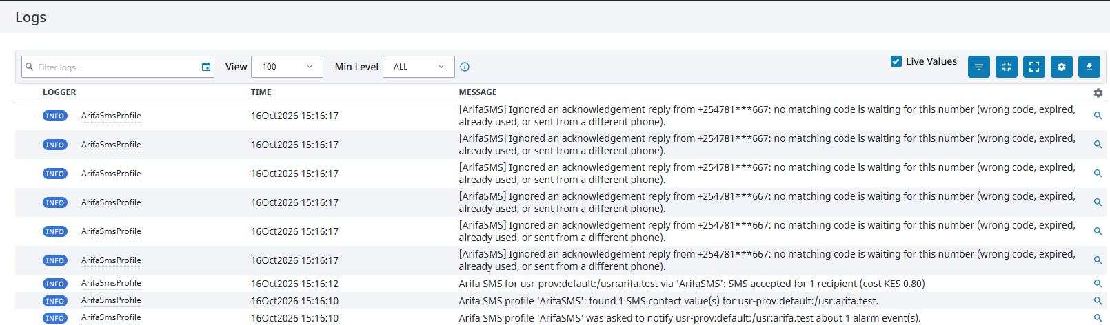Open ArifaSmsProfile logger on the 15:16:12 row
Image resolution: width=1110 pixels, height=325 pixels.
(111, 283)
